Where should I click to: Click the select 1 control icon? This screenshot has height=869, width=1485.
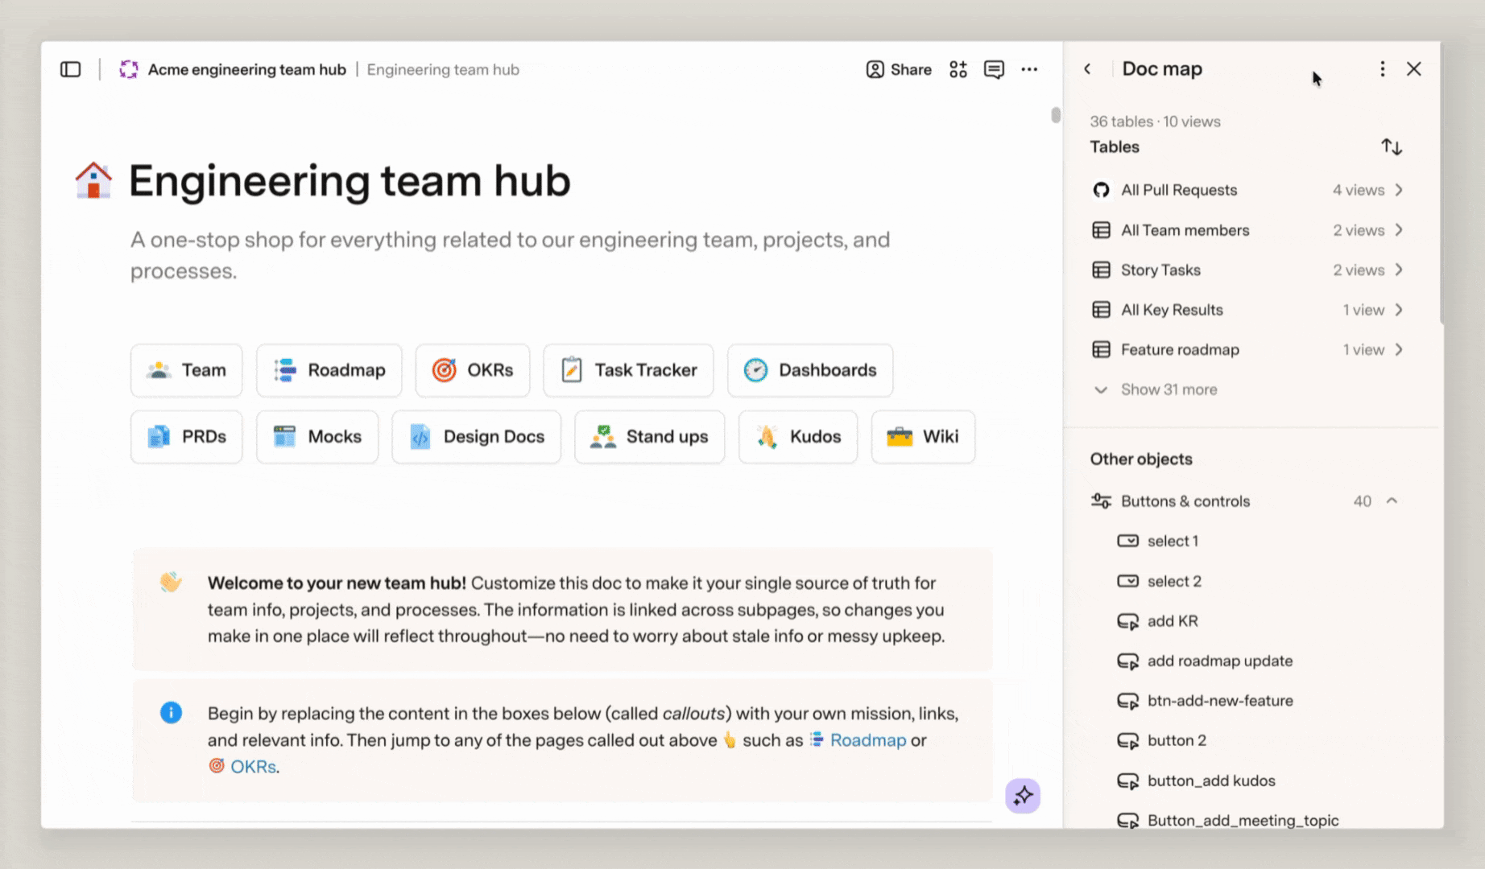click(x=1127, y=541)
